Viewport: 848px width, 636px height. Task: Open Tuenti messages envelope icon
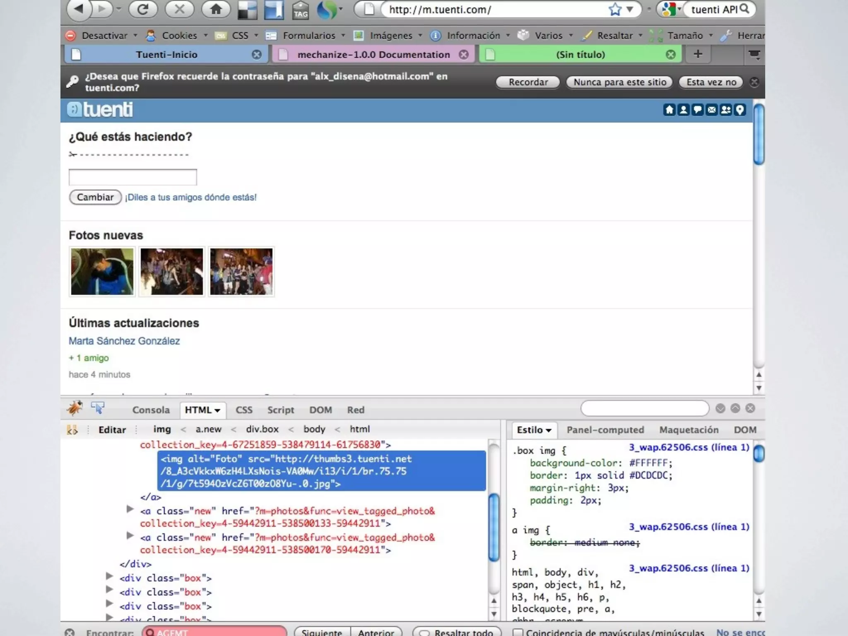pyautogui.click(x=711, y=110)
